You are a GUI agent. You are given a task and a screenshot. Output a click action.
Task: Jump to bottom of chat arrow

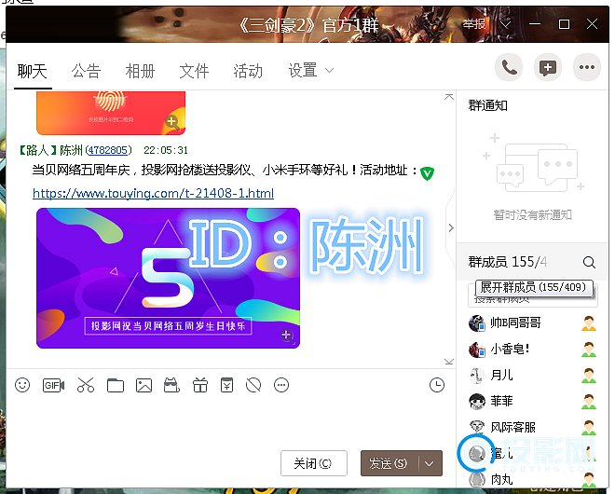click(449, 362)
